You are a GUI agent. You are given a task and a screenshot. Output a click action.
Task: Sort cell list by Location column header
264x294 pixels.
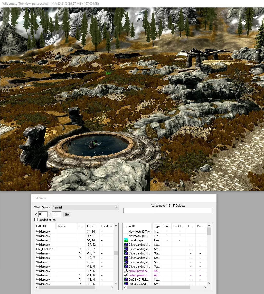(x=106, y=226)
